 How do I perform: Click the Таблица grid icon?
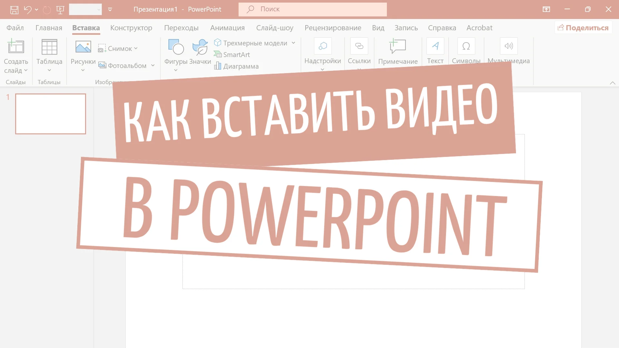[49, 47]
